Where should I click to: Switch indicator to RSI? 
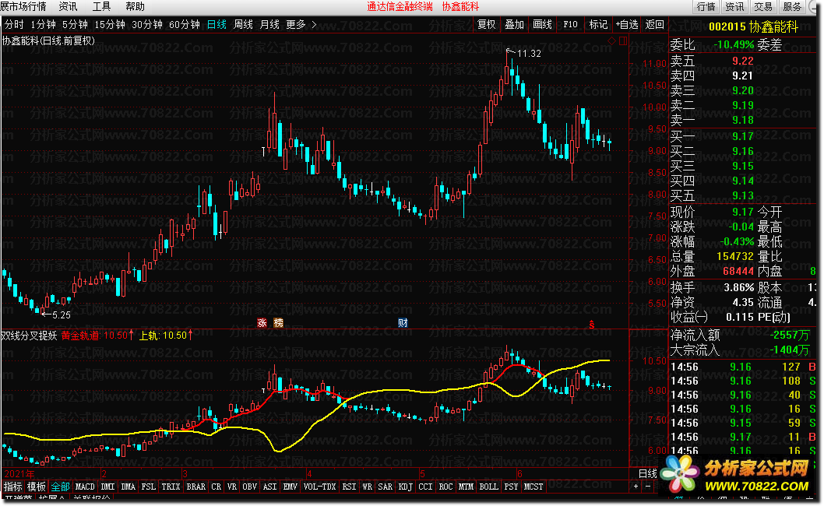coord(349,487)
